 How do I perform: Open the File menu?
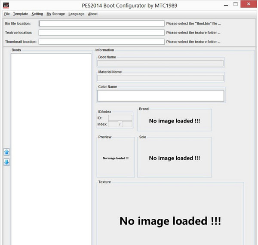point(7,14)
